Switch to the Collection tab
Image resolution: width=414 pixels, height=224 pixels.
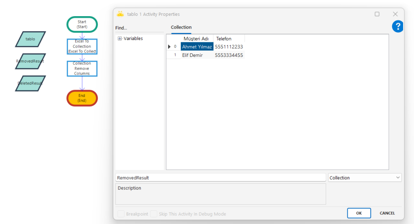pyautogui.click(x=181, y=27)
